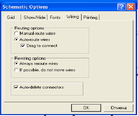Screen dimensions: 138x116
Task: Click the 'Manual-route wires' label text
Action: click(x=38, y=33)
